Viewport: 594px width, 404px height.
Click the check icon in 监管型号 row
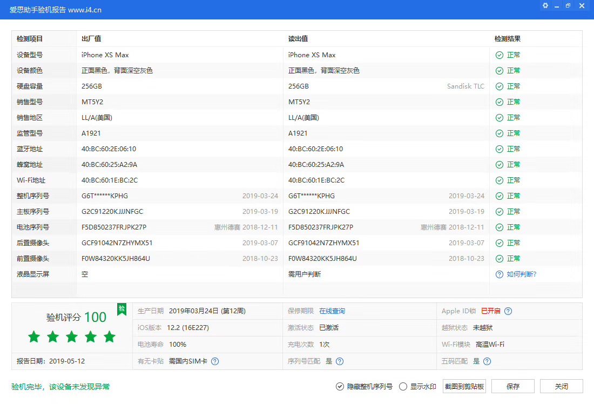click(500, 133)
